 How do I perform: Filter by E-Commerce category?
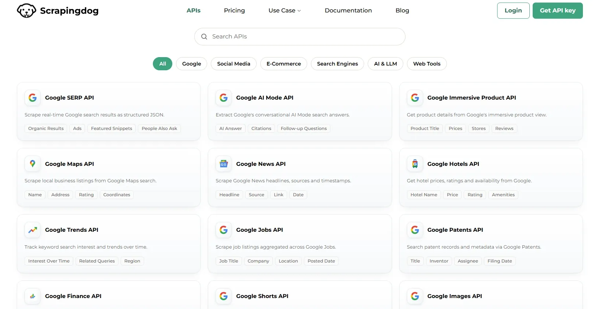click(x=284, y=64)
